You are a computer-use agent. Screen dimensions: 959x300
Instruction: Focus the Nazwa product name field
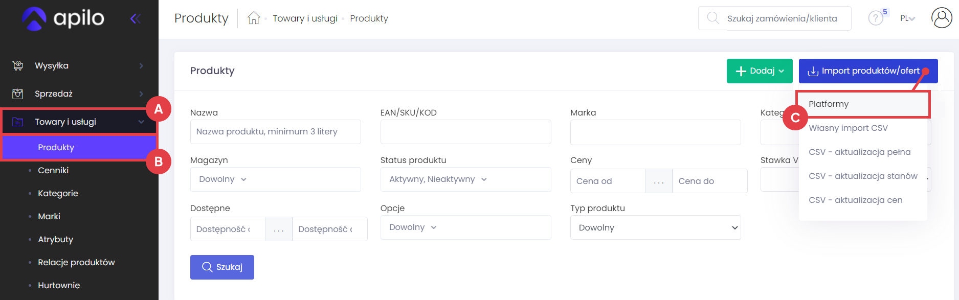(275, 132)
